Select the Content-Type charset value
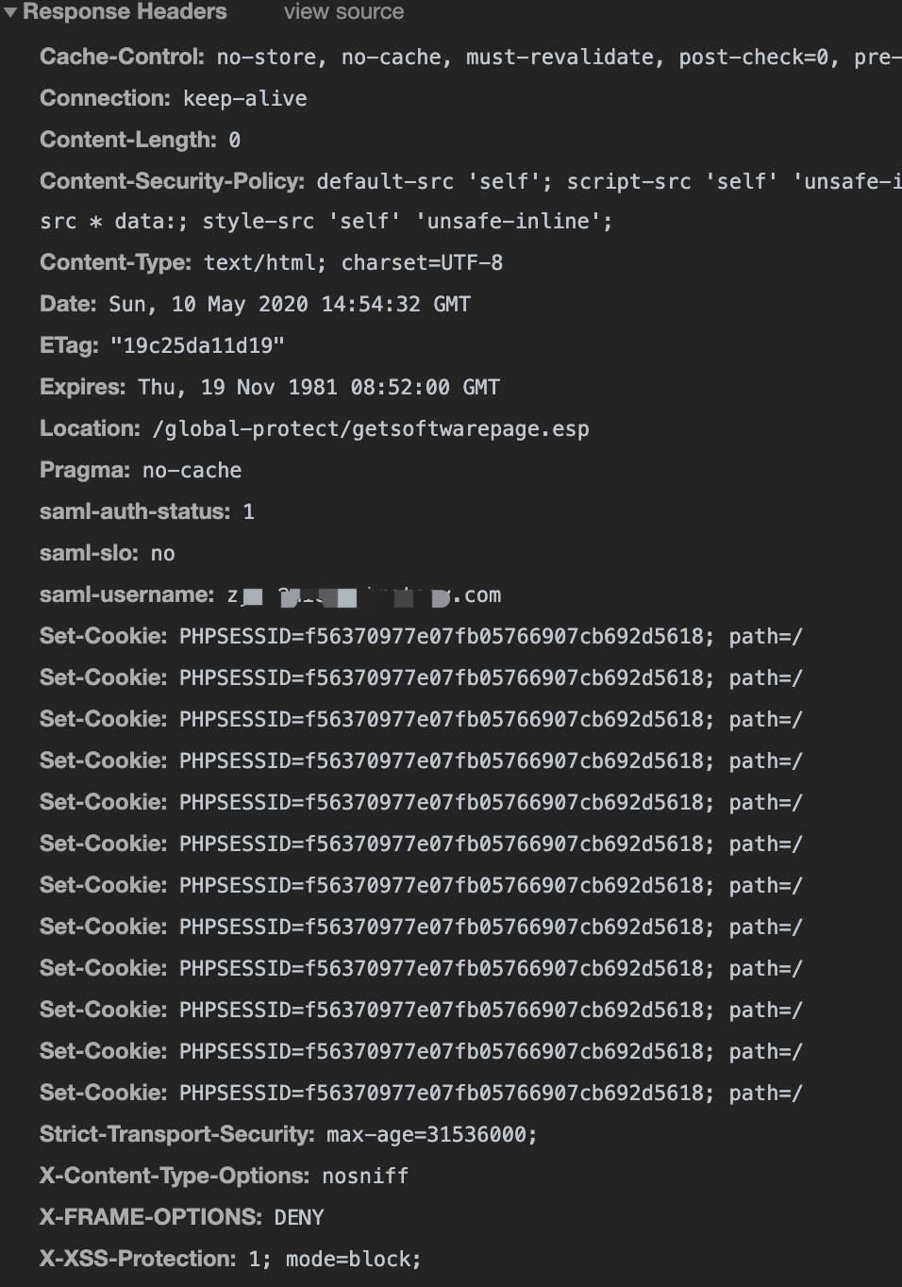The width and height of the screenshot is (902, 1287). point(423,262)
